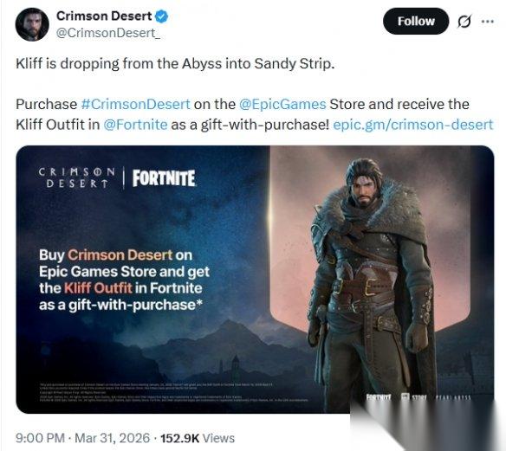This screenshot has width=506, height=451.
Task: View the 152.9K Views count
Action: click(x=198, y=438)
